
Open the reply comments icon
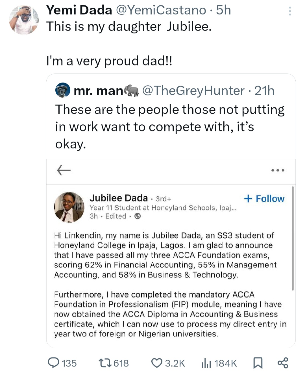coord(54,363)
